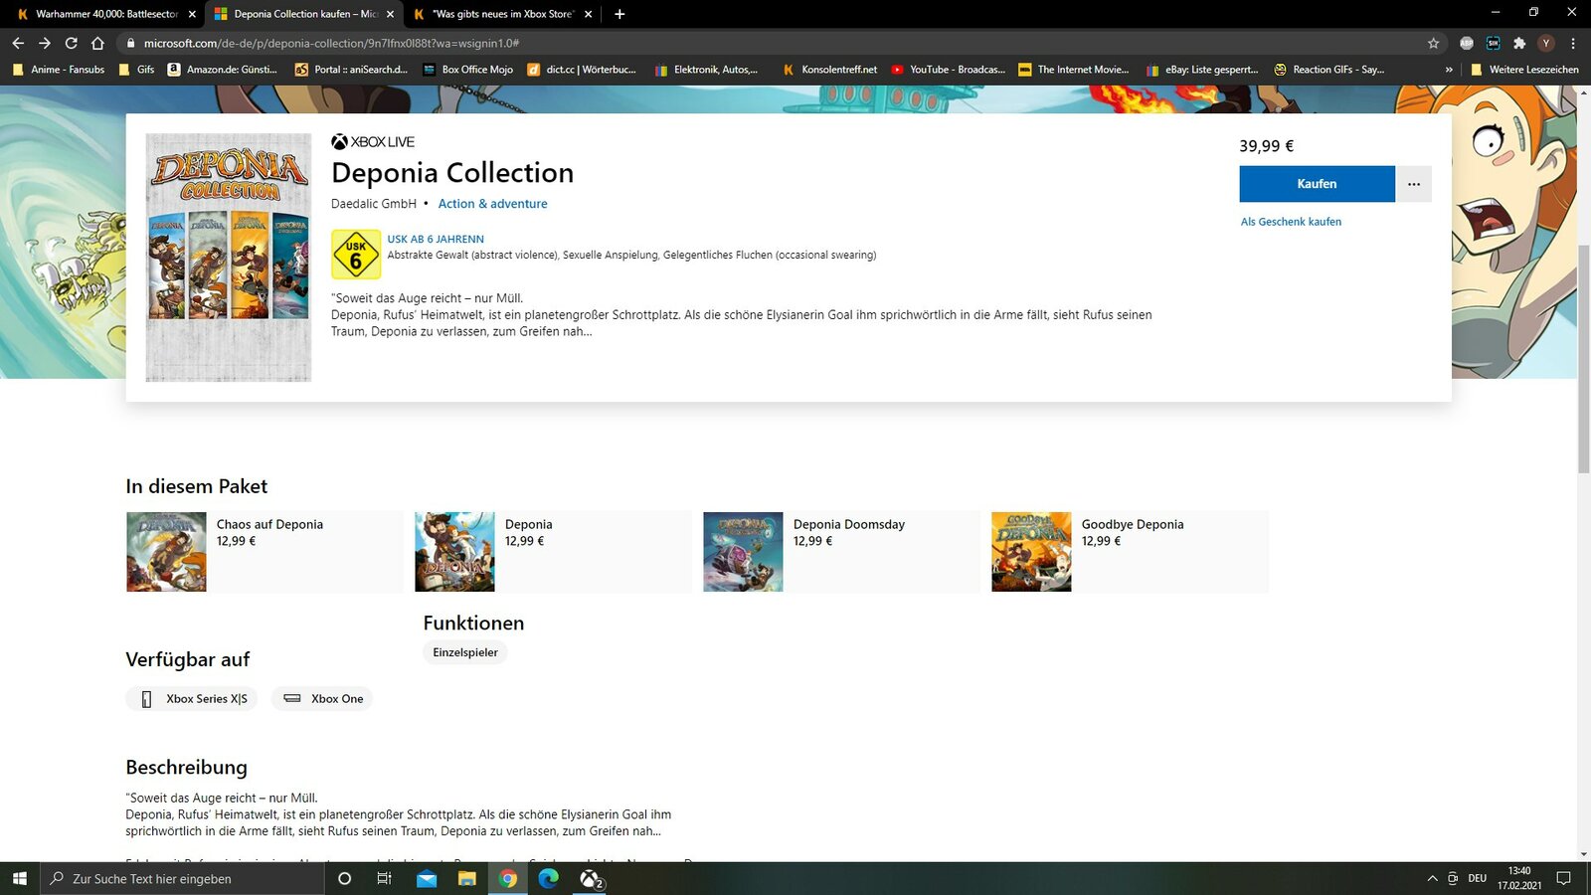Viewport: 1591px width, 895px height.
Task: Show hidden system tray icons
Action: tap(1432, 878)
